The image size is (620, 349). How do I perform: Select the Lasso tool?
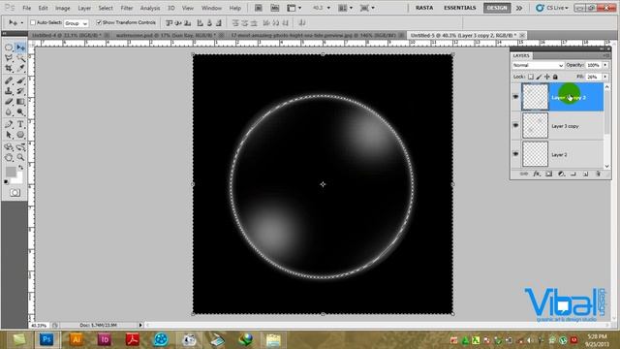click(x=9, y=58)
